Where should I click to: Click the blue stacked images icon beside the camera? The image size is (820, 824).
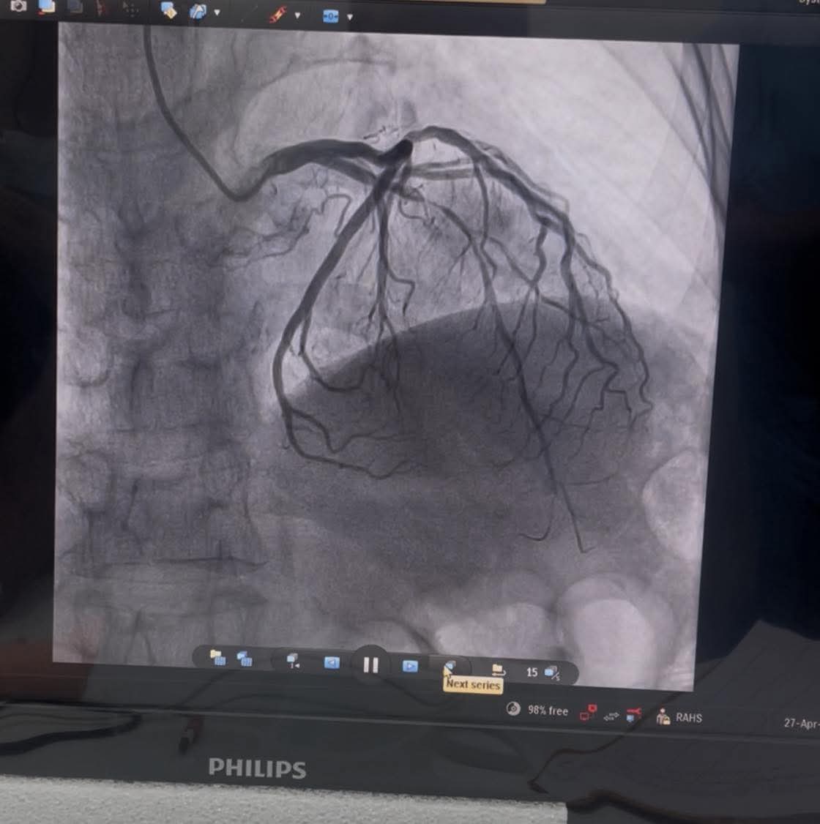(46, 7)
